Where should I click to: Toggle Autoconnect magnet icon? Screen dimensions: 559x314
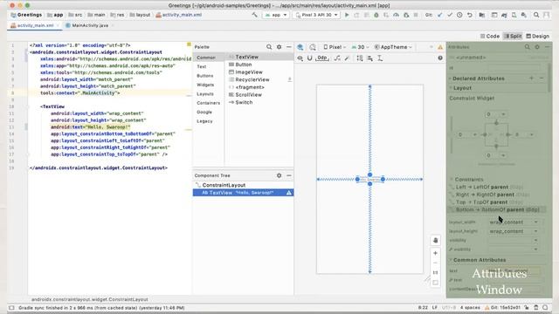coord(309,58)
